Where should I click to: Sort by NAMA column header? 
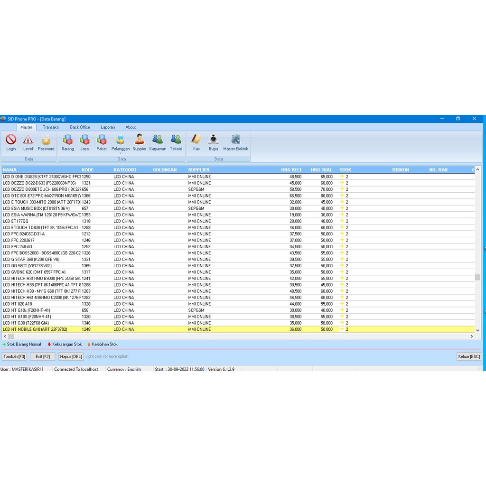pos(10,170)
